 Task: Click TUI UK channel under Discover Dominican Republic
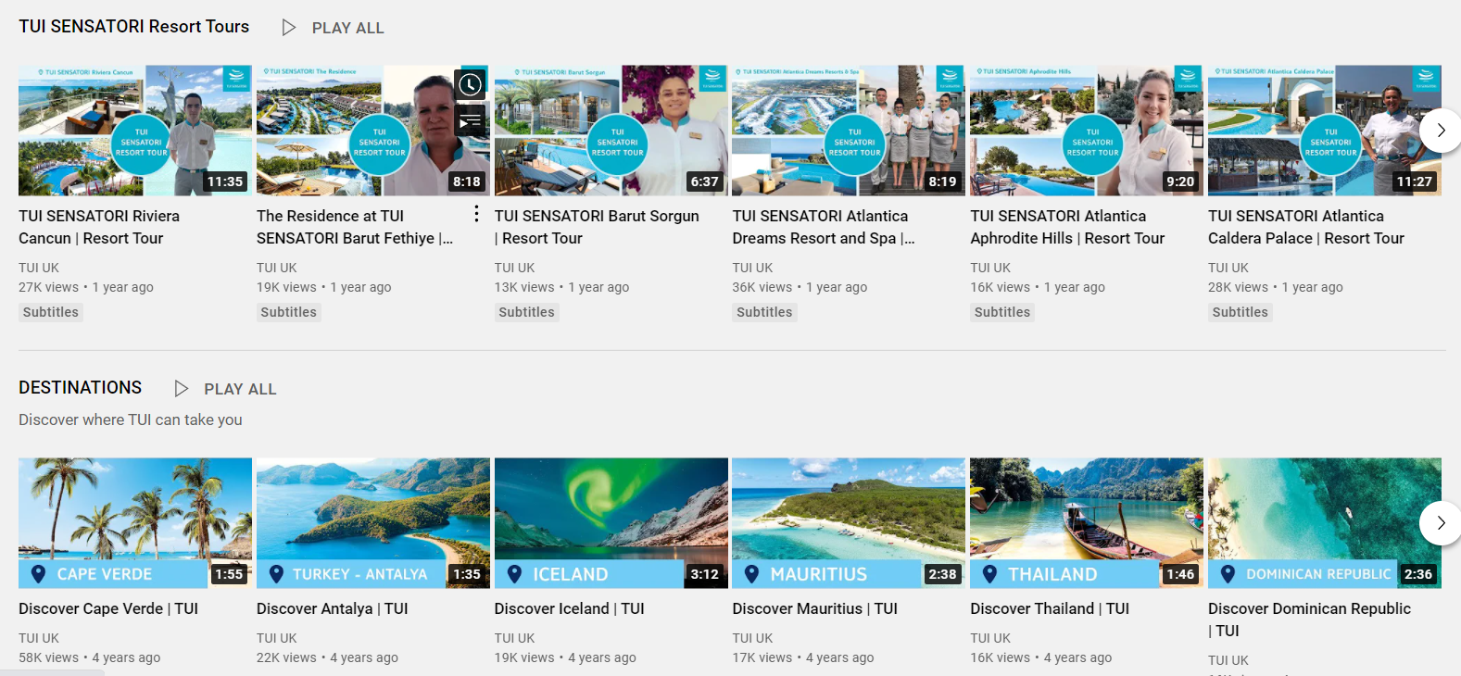coord(1228,660)
